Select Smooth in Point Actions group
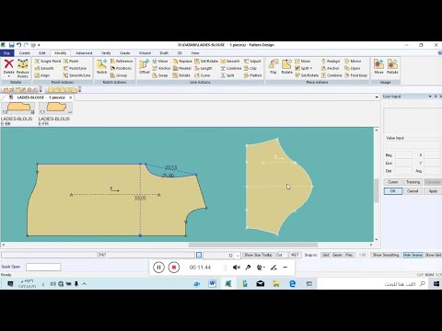 [44, 68]
